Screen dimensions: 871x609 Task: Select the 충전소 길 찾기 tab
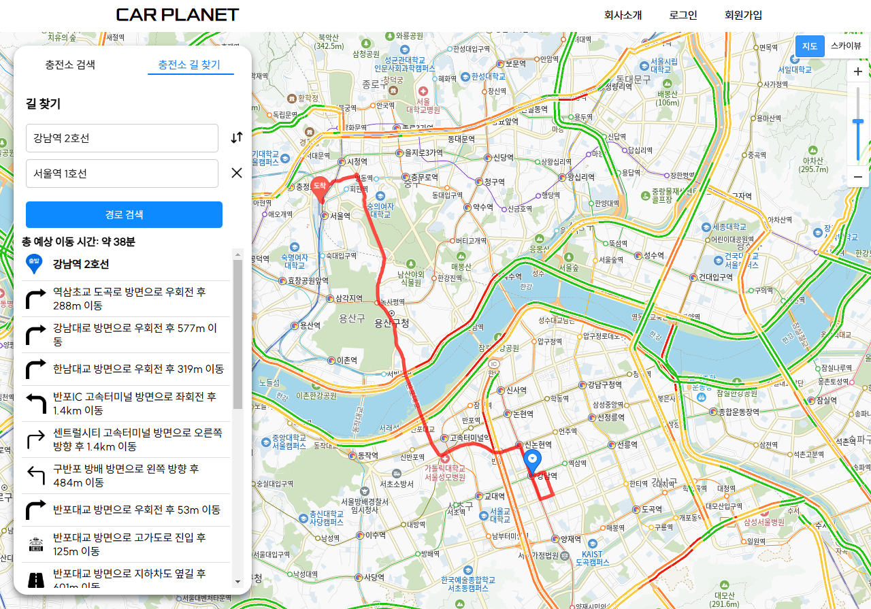(x=189, y=65)
